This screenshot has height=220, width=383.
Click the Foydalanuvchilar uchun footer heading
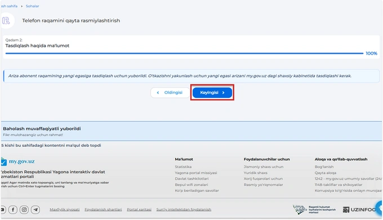tap(267, 159)
